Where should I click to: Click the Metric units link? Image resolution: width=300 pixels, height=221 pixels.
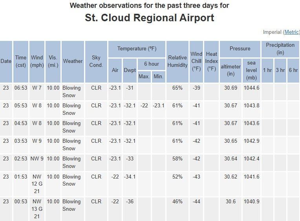click(291, 32)
